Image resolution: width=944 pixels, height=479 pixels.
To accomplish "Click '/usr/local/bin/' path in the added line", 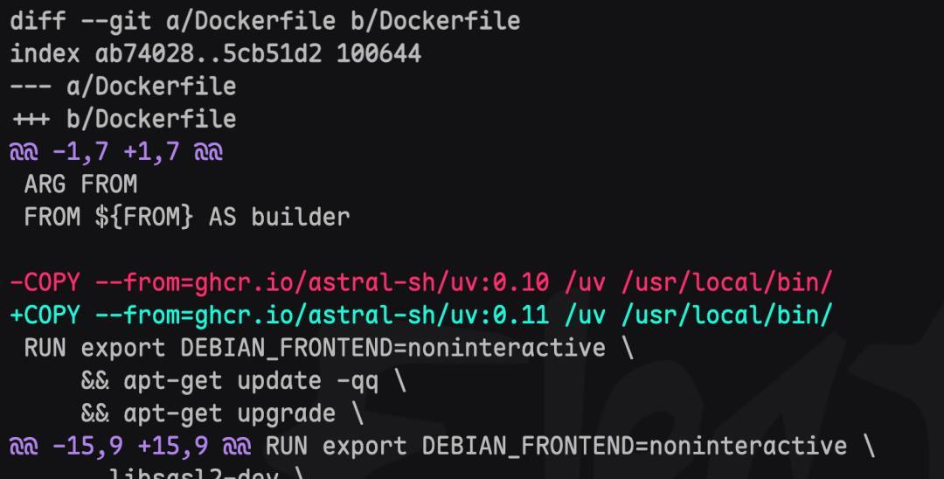I will 726,315.
